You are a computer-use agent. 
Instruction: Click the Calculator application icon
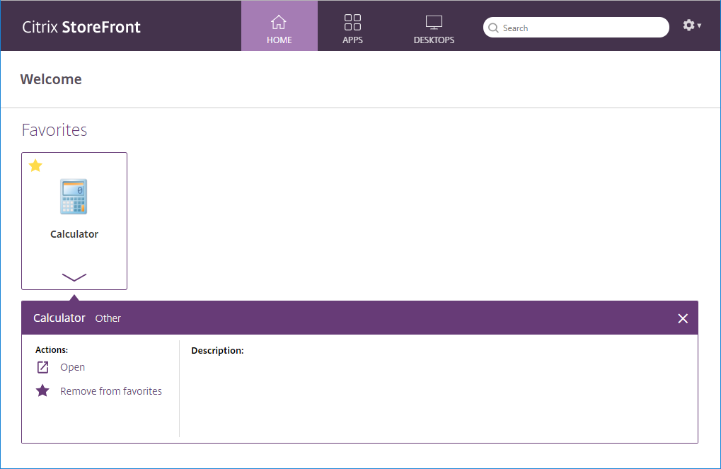click(x=74, y=196)
